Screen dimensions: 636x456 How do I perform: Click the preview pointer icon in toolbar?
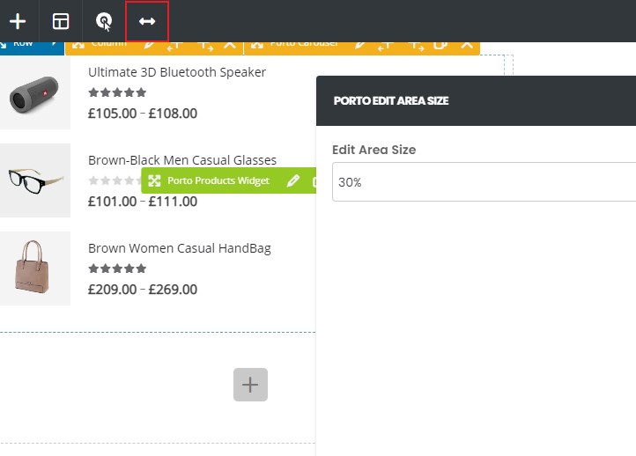[x=104, y=21]
